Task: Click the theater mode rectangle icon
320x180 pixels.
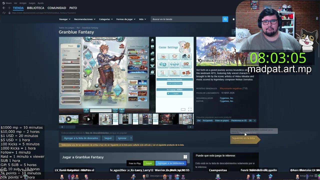Action: tap(183, 109)
